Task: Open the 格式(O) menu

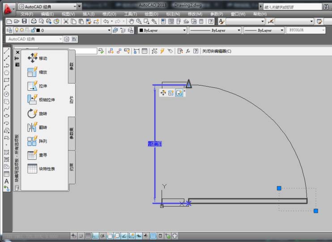Action: coord(109,14)
